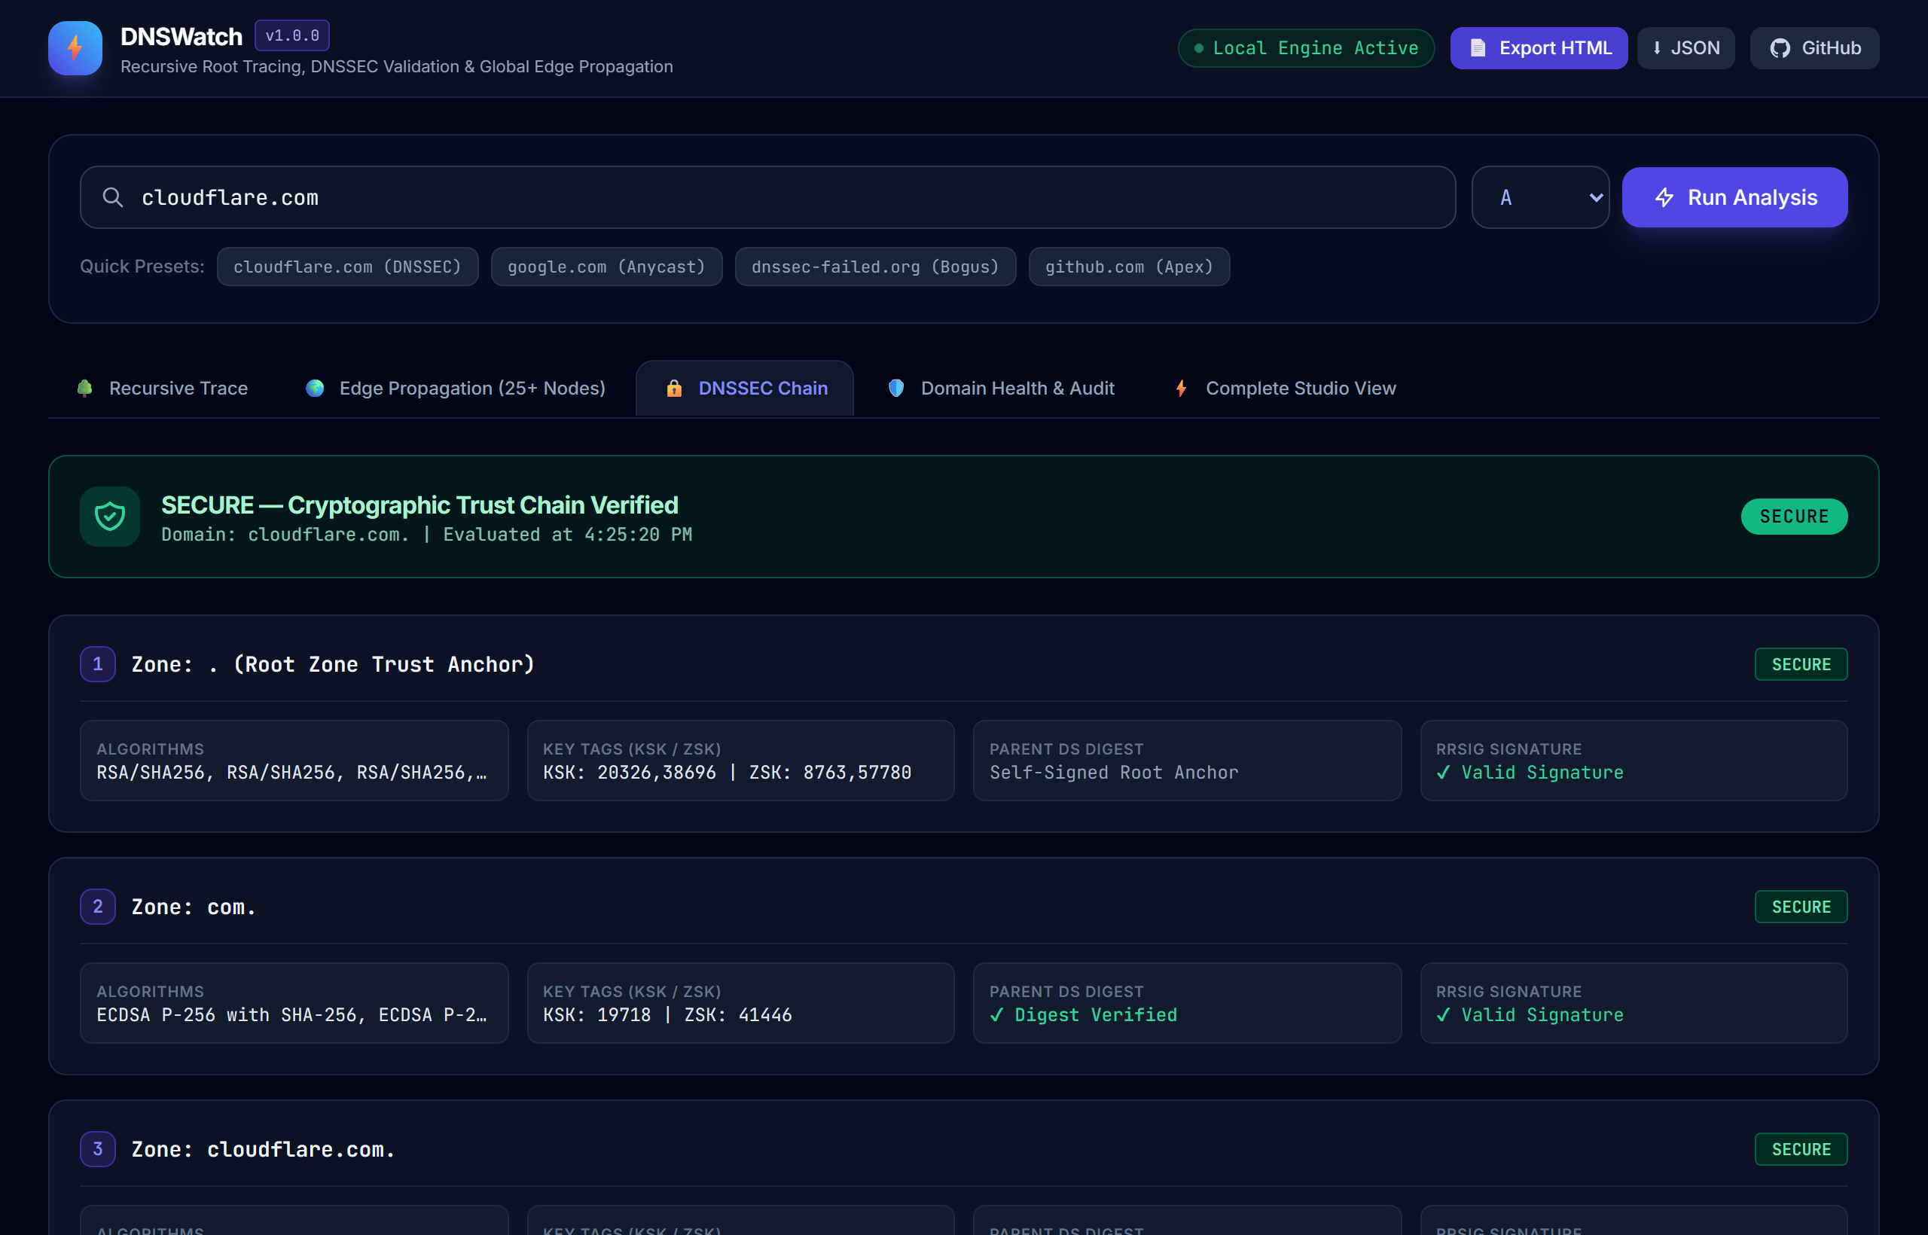Click the document icon in Export HTML
The width and height of the screenshot is (1928, 1235).
tap(1478, 48)
